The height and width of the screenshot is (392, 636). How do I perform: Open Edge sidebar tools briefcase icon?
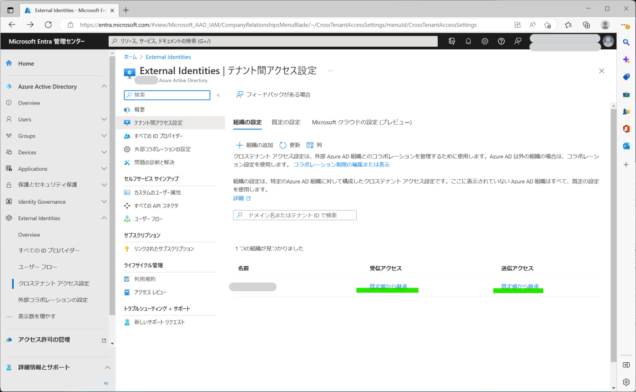[x=626, y=94]
